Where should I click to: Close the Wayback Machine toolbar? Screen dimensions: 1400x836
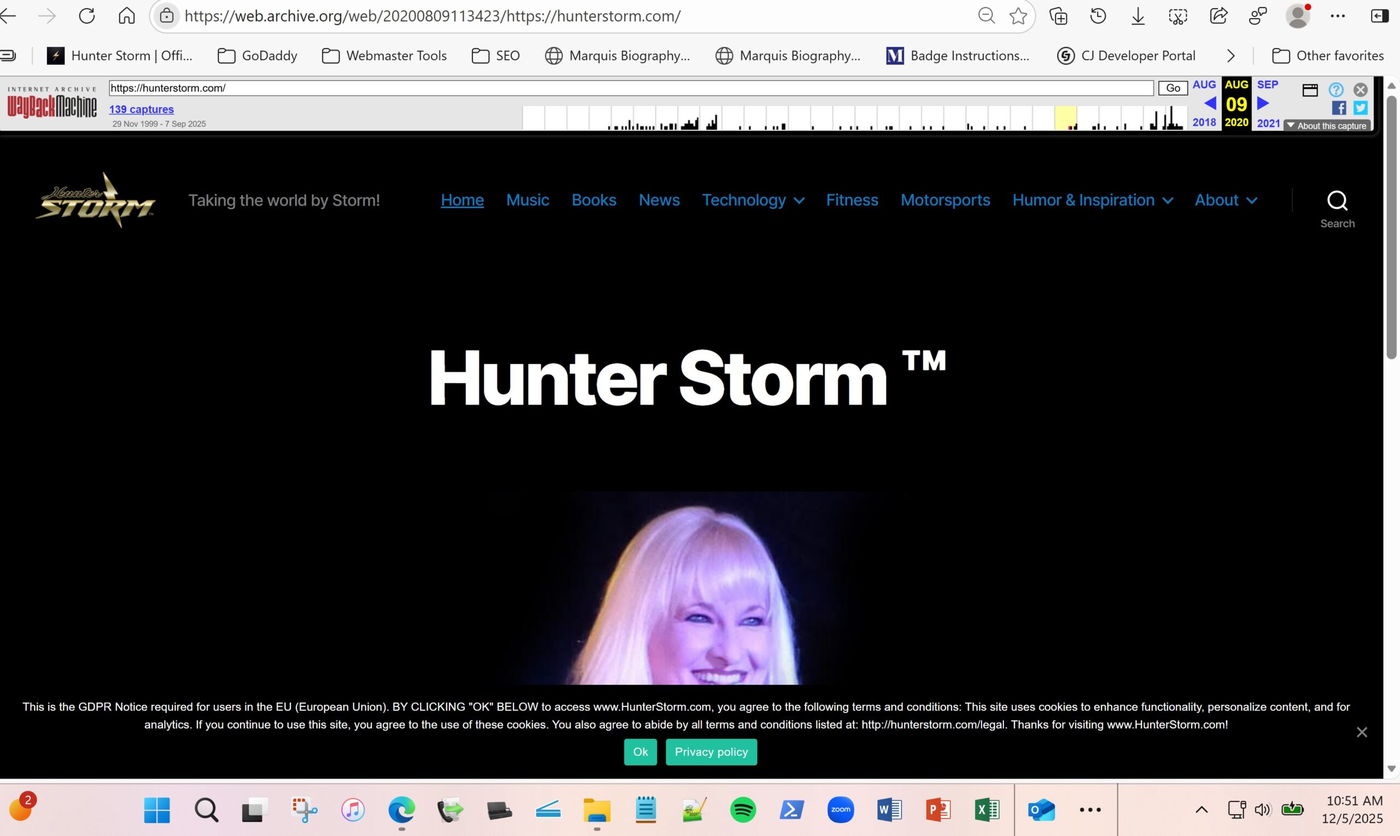1361,90
